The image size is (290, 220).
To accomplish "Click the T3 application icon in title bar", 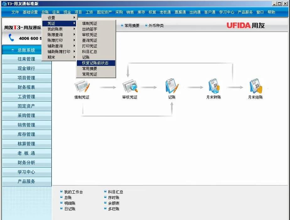I will pos(4,3).
